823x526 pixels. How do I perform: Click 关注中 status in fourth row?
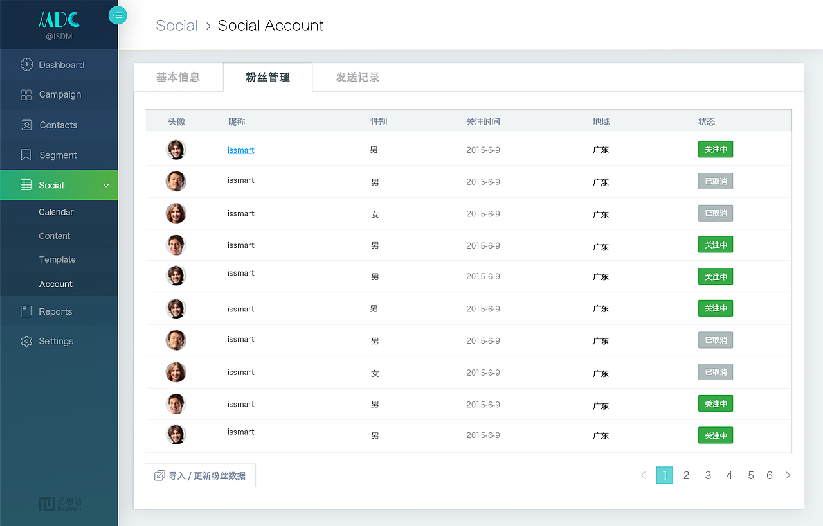(x=716, y=245)
